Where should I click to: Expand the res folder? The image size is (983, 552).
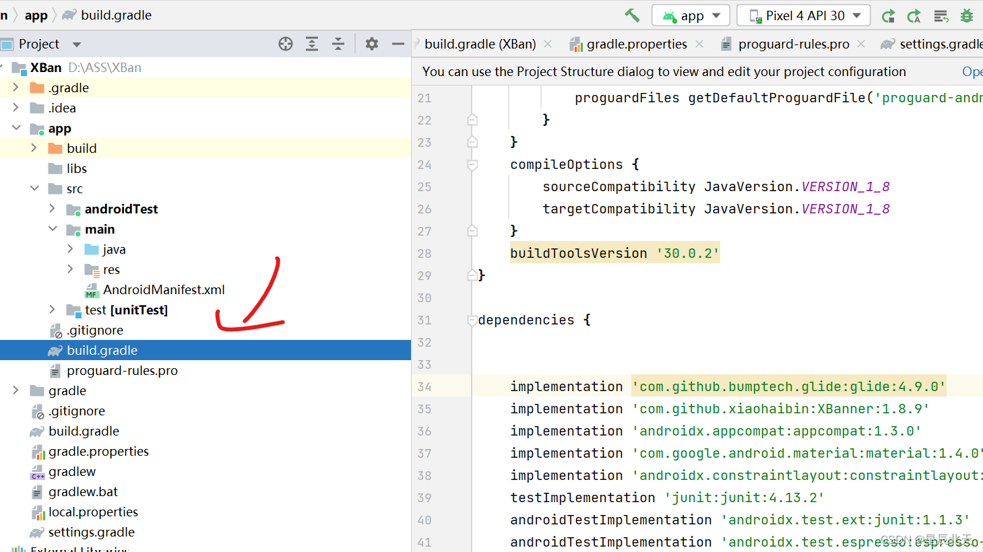point(71,269)
